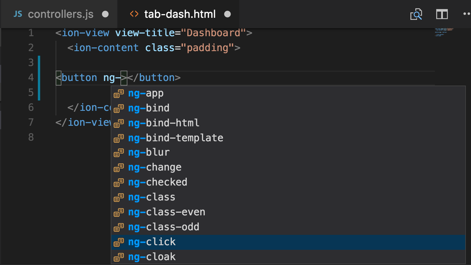Place cursor on opening button tag name

pyautogui.click(x=79, y=78)
